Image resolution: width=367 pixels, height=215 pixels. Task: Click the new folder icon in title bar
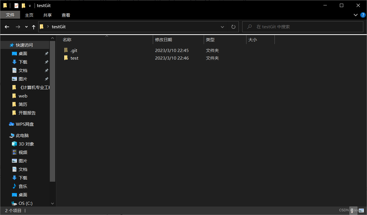[23, 6]
